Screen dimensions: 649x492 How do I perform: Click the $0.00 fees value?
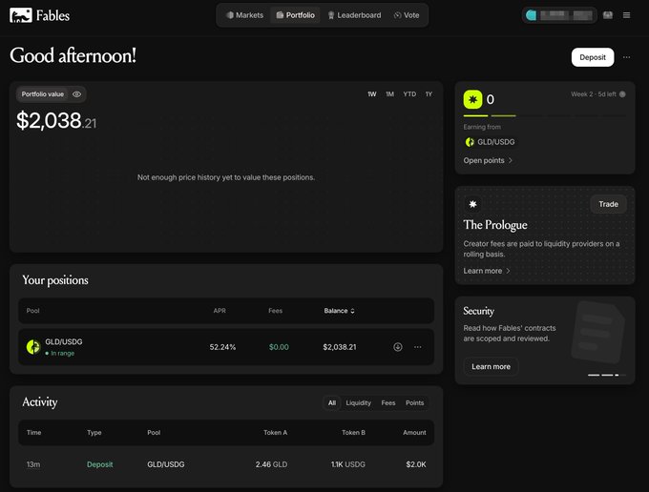[279, 347]
